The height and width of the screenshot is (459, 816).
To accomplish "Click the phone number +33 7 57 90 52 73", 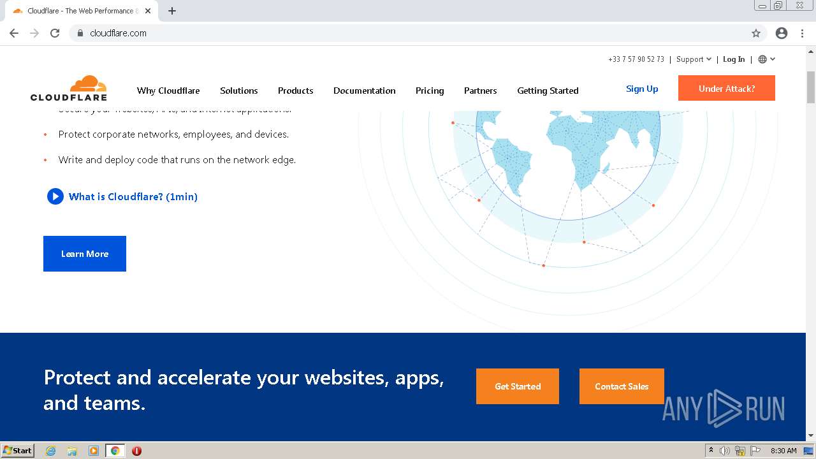I will pos(636,59).
